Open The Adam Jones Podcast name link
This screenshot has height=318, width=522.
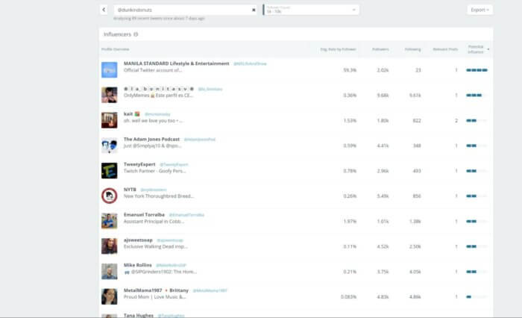151,139
